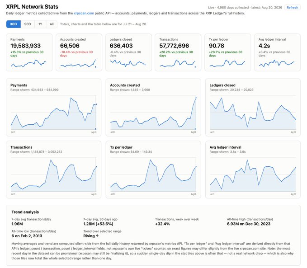The width and height of the screenshot is (307, 268).
Task: Click Range shown: 20,234 – 20,823
Action: coord(231,89)
